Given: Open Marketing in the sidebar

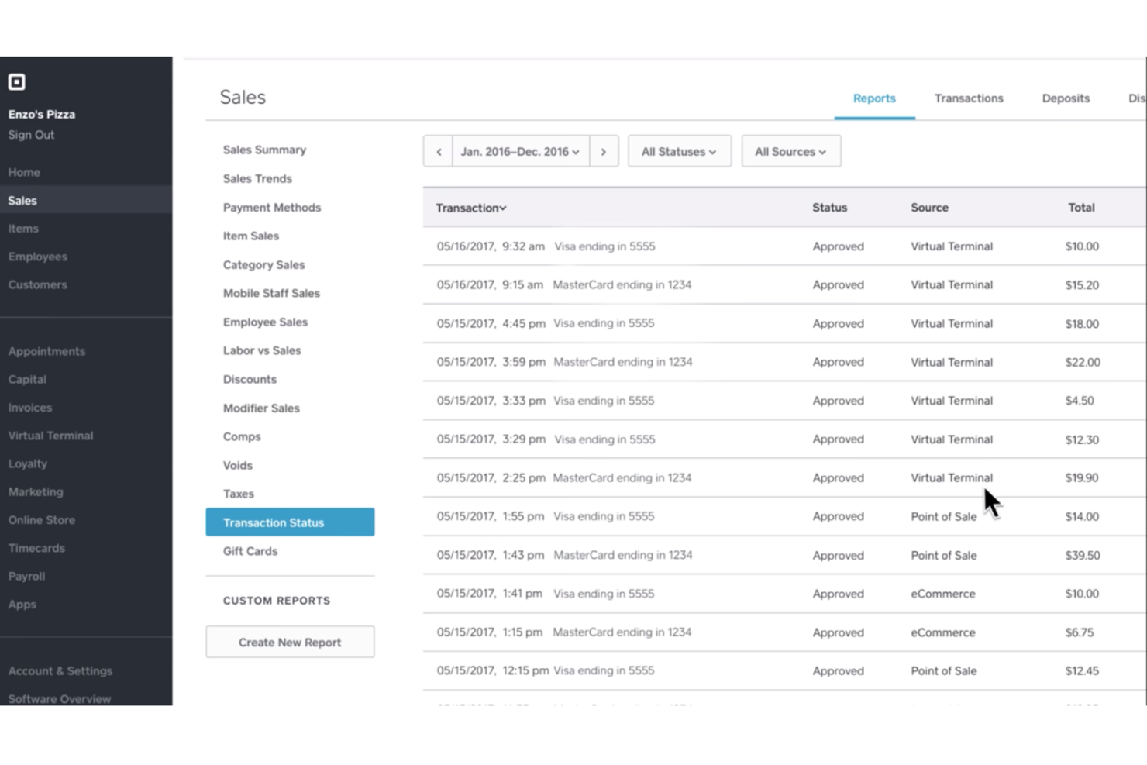Looking at the screenshot, I should pos(36,491).
